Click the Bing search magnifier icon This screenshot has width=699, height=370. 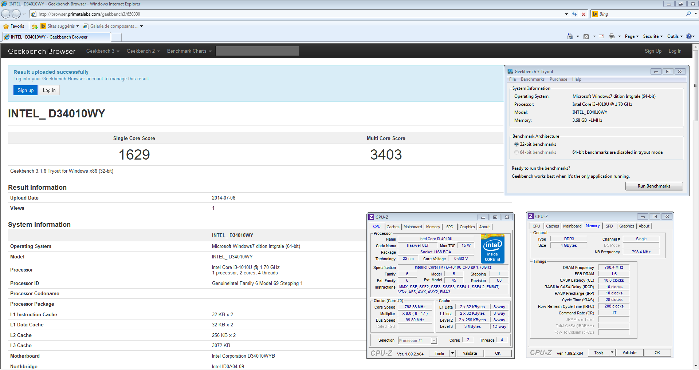coord(688,14)
